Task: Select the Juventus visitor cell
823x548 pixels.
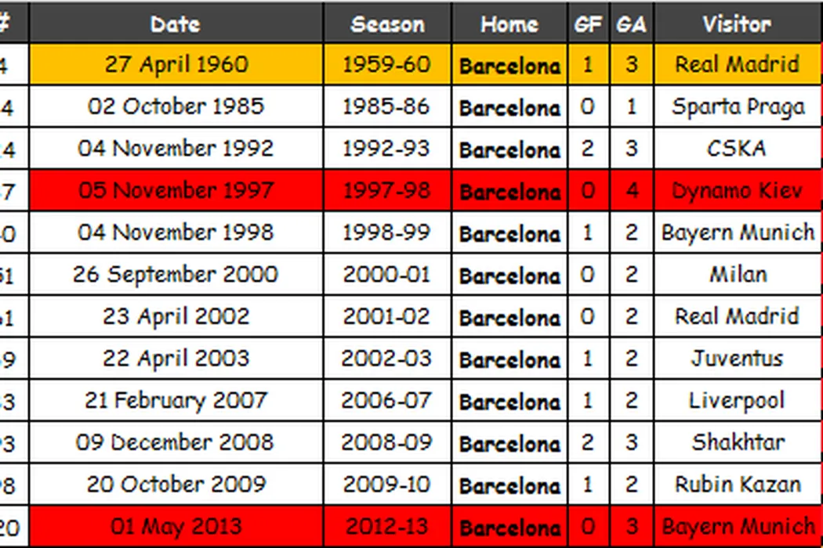Action: pyautogui.click(x=737, y=359)
